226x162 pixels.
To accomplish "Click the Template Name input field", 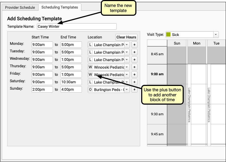I will pos(76,26).
